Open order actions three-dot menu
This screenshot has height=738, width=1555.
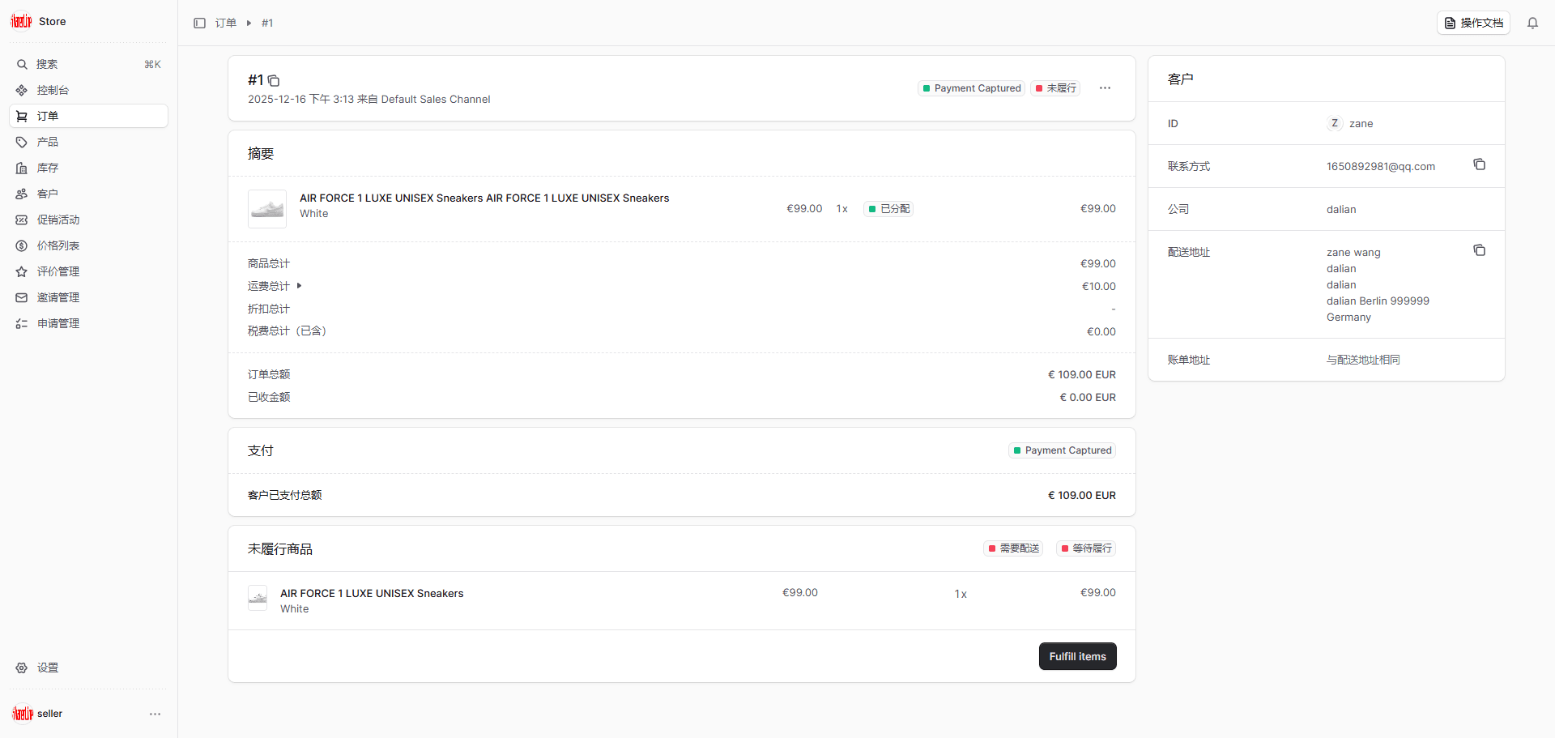pos(1105,88)
